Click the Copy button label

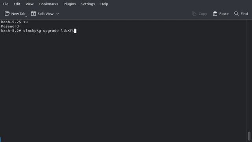coord(203,14)
